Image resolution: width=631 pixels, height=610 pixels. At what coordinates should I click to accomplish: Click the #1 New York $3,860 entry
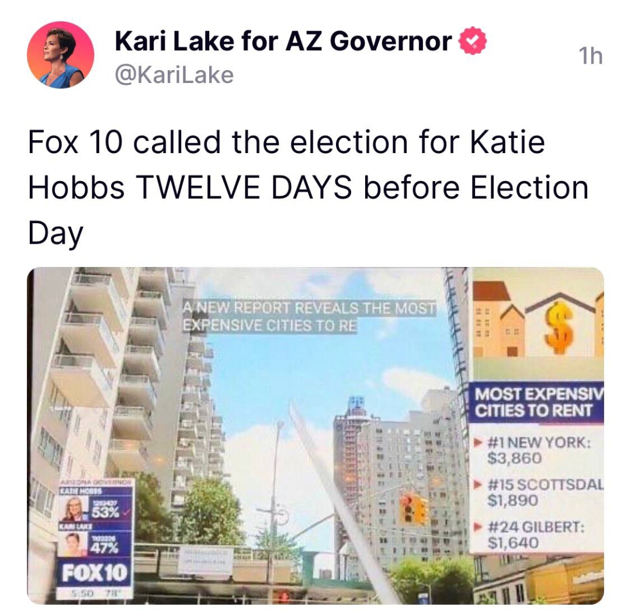538,450
